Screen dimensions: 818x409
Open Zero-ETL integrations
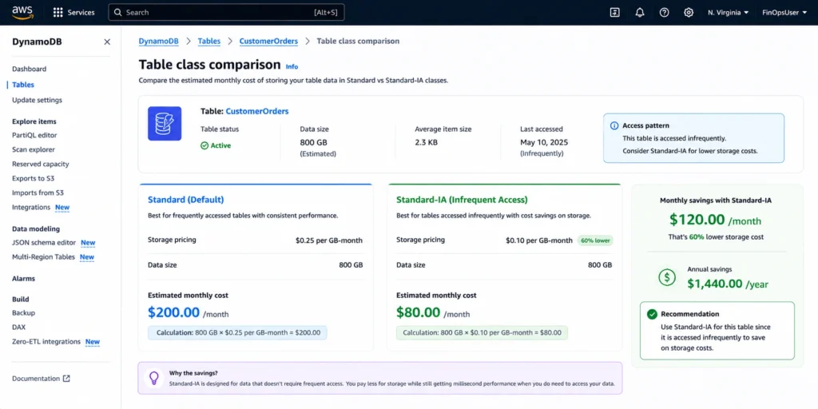(x=46, y=342)
